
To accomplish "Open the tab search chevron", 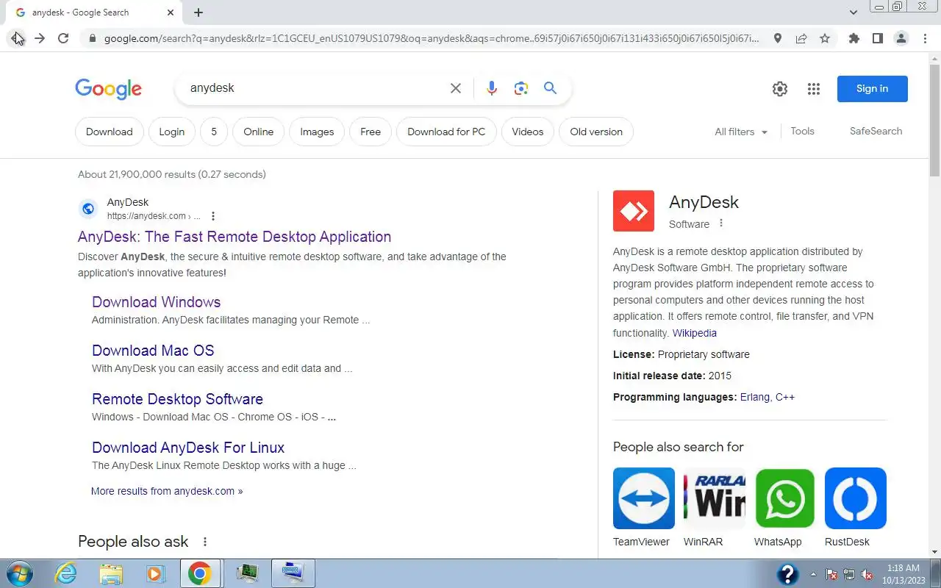I will (x=853, y=12).
